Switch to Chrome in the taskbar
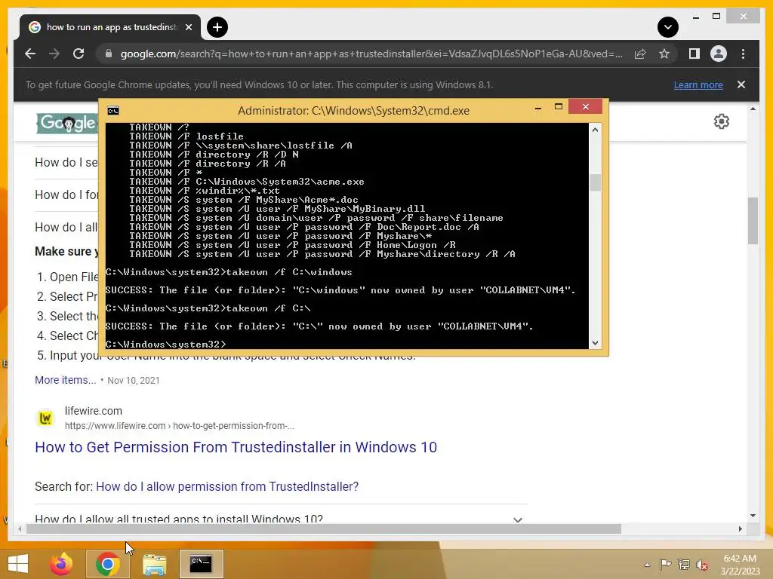 click(107, 564)
